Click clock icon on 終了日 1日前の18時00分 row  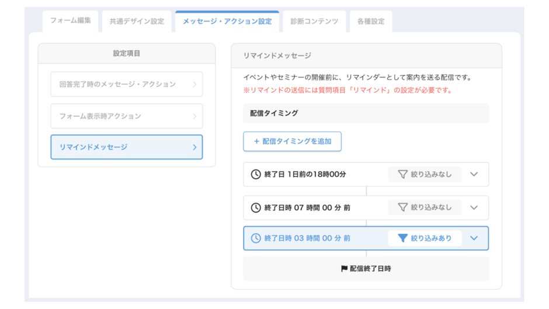point(255,174)
